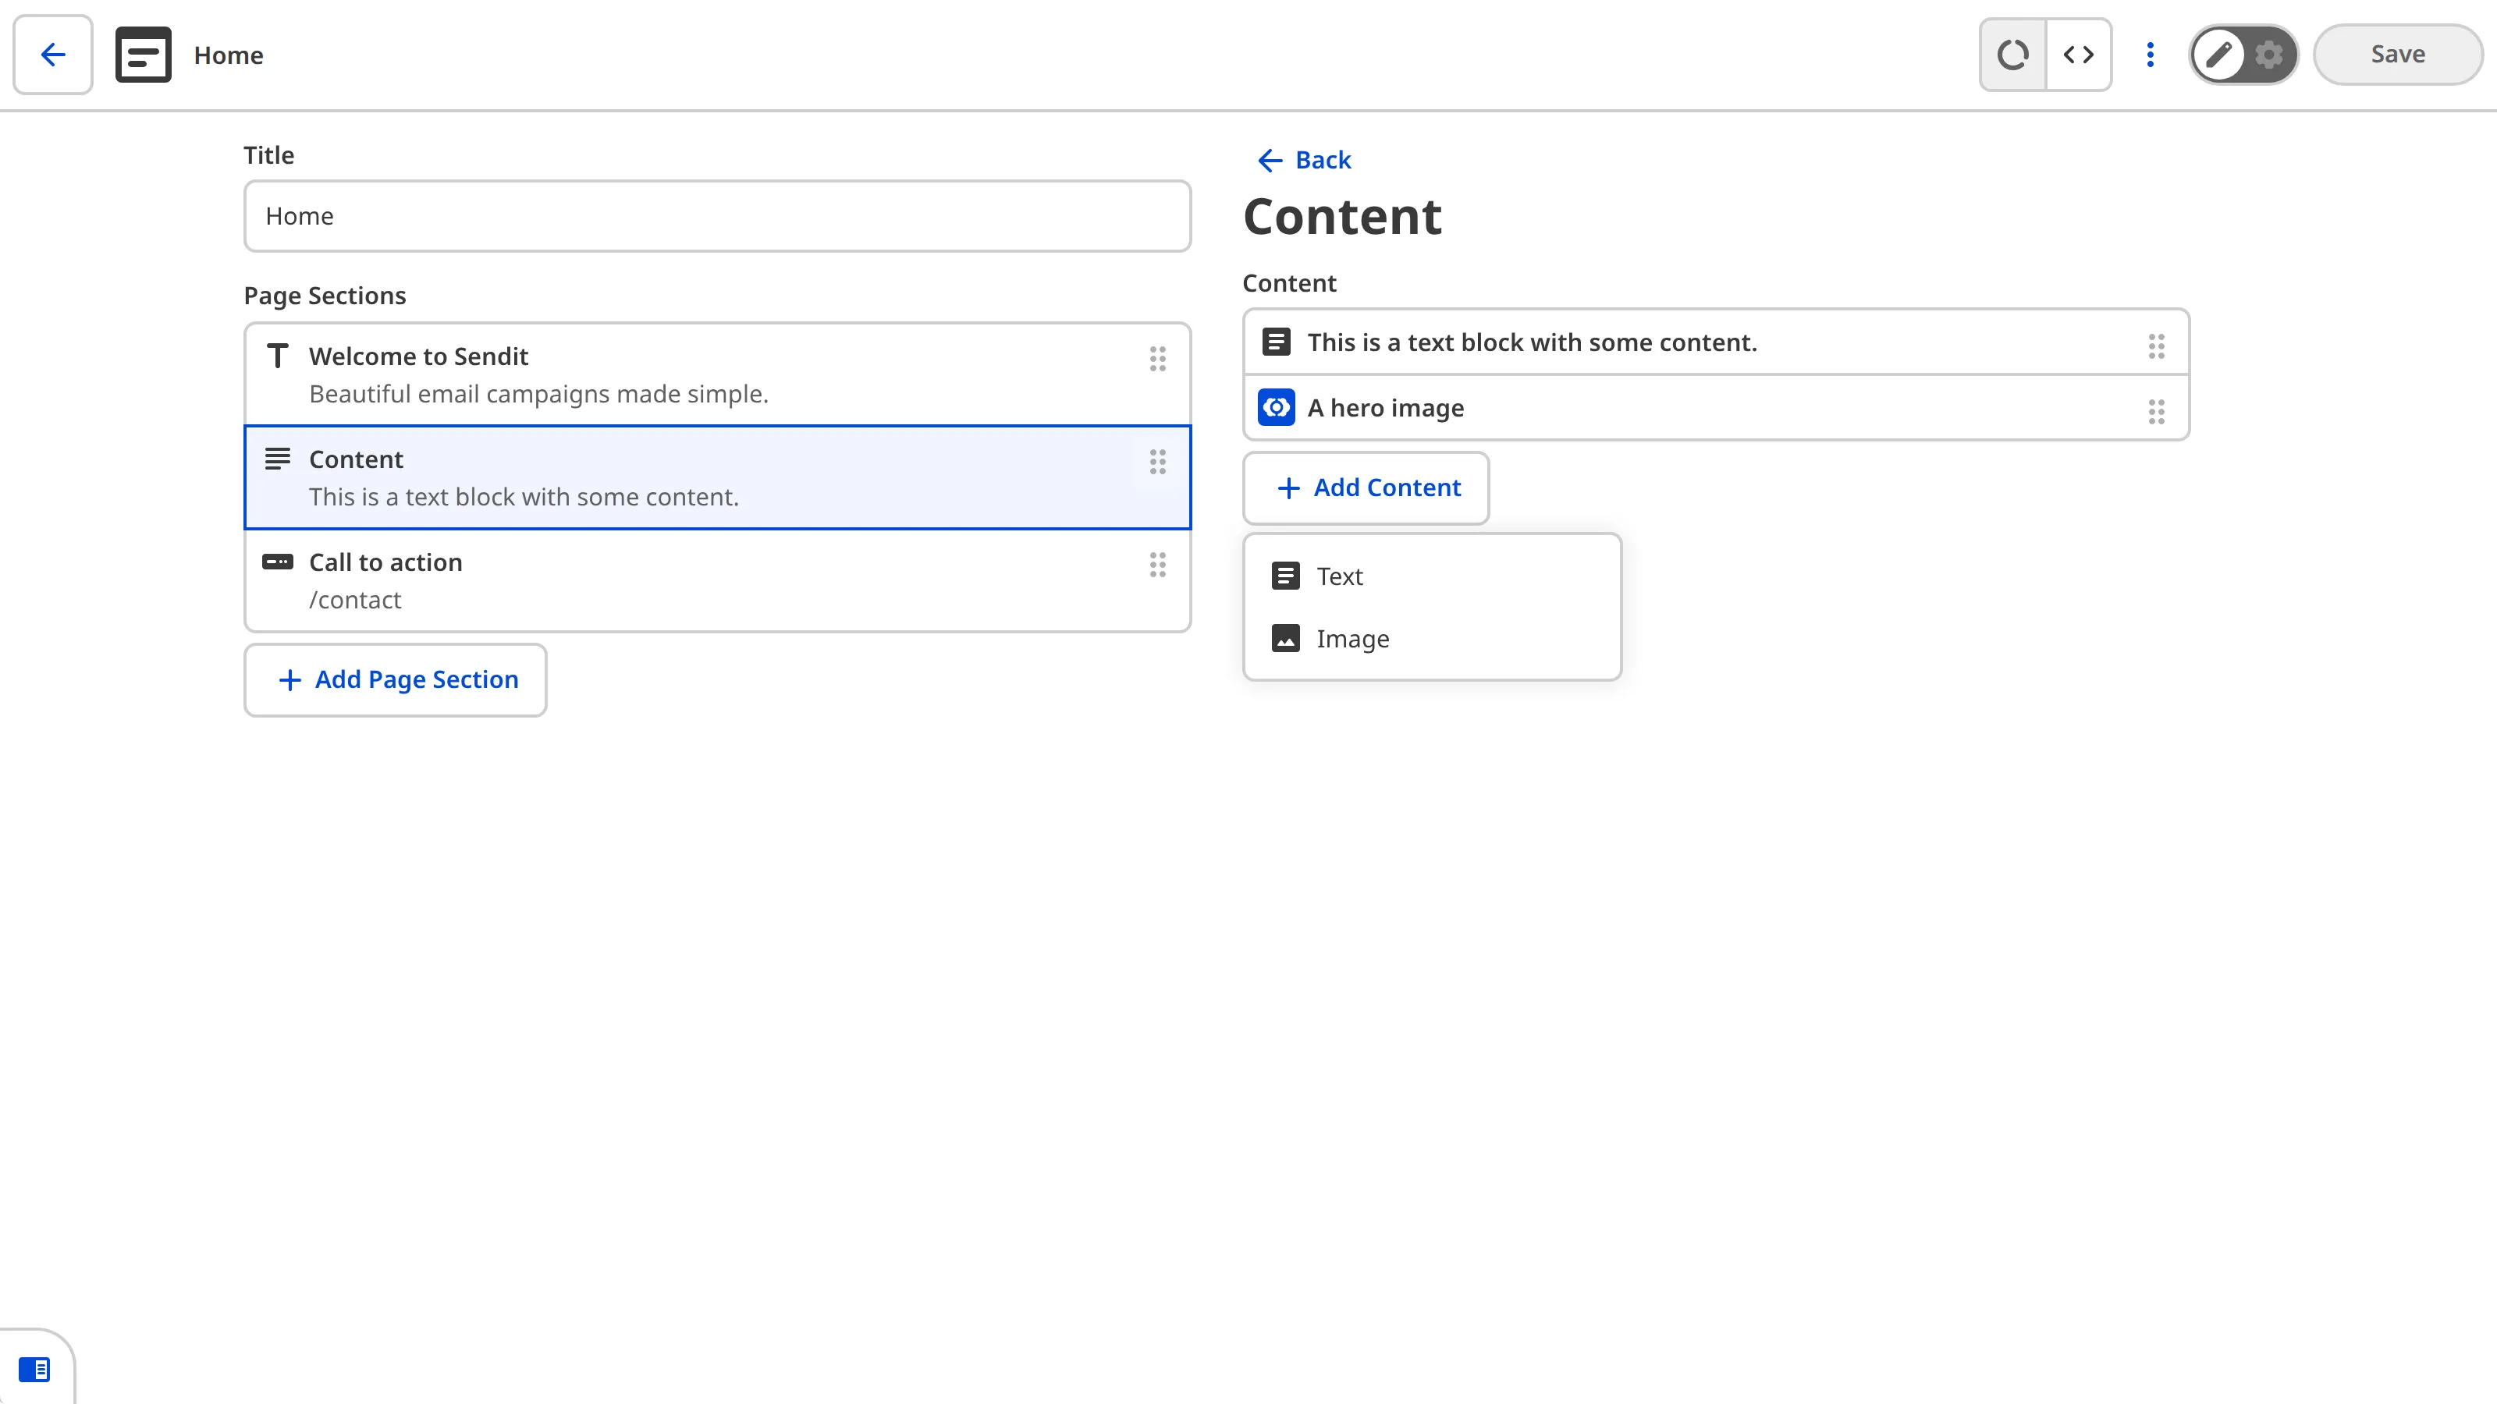Choose Text from Add Content menu
Screen dimensions: 2497x1404
coord(1432,576)
